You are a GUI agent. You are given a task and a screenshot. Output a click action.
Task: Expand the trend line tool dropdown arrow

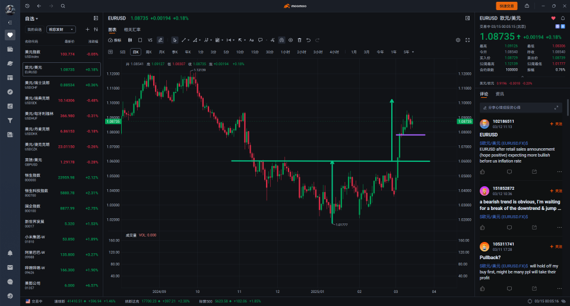pyautogui.click(x=188, y=40)
